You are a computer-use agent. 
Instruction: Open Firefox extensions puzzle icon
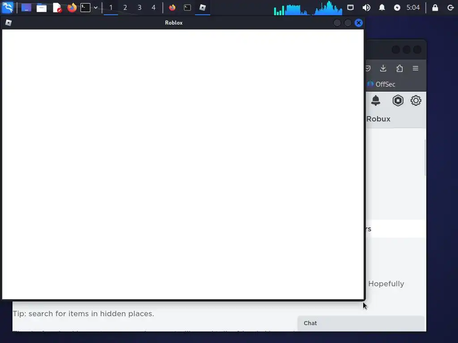point(399,68)
